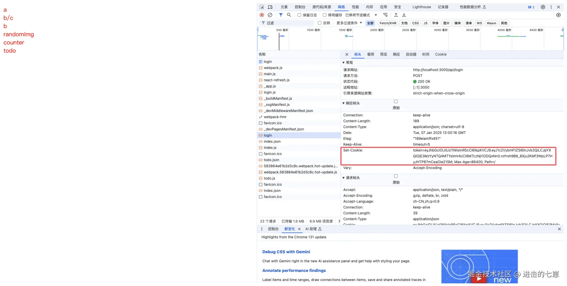Go to randomImg page link
567x286 pixels.
(19, 35)
